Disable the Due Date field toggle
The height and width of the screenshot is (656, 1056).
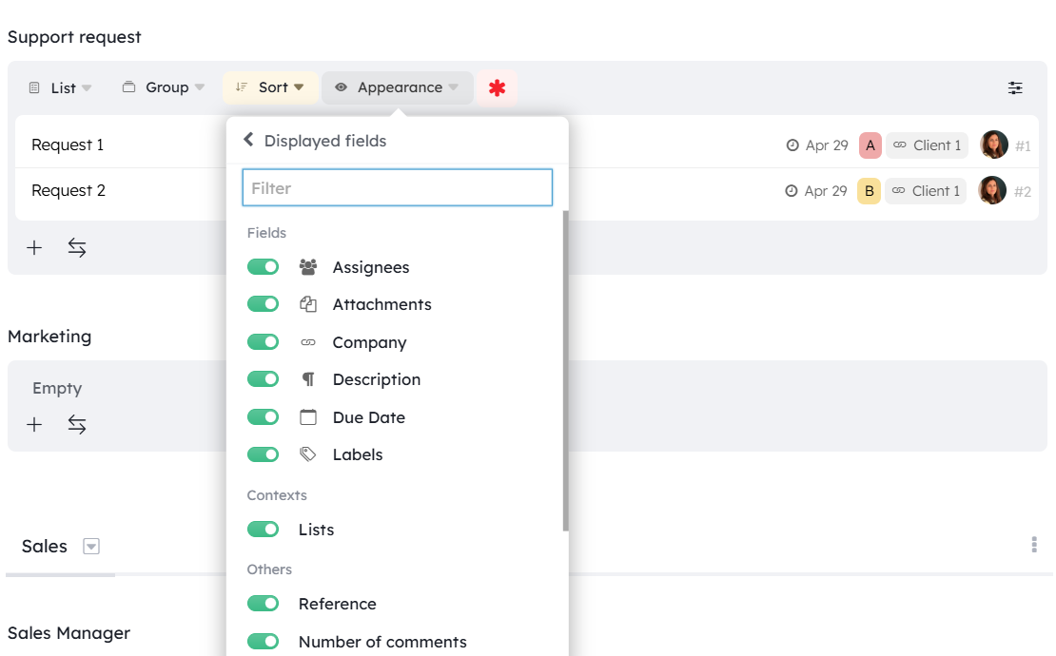[x=264, y=417]
